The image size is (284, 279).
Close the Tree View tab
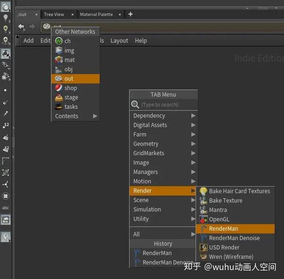[x=72, y=15]
